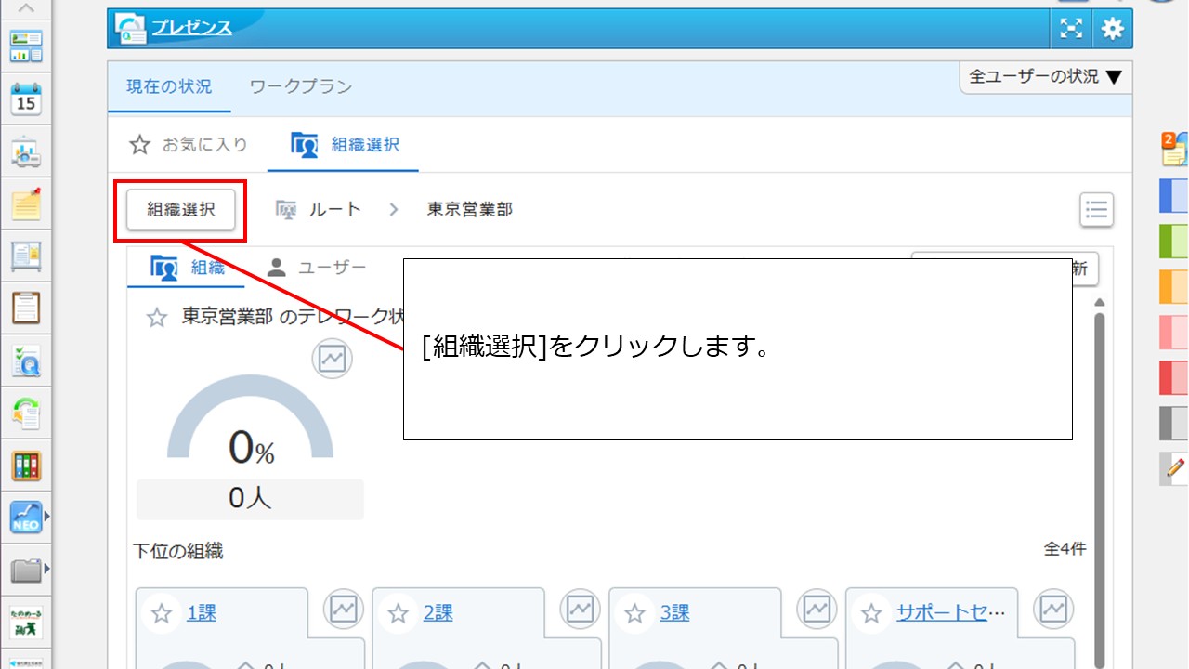1189x669 pixels.
Task: Open the gray folder icon in the left sidebar
Action: pos(26,569)
